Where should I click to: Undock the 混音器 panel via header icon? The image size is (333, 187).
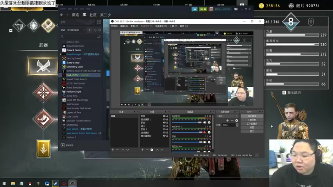[211, 112]
